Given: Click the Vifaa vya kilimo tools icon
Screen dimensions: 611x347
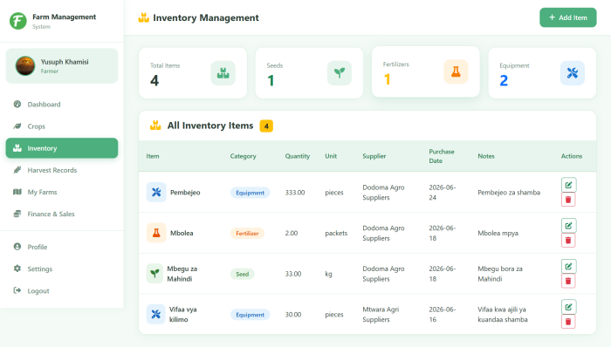Looking at the screenshot, I should tap(156, 315).
